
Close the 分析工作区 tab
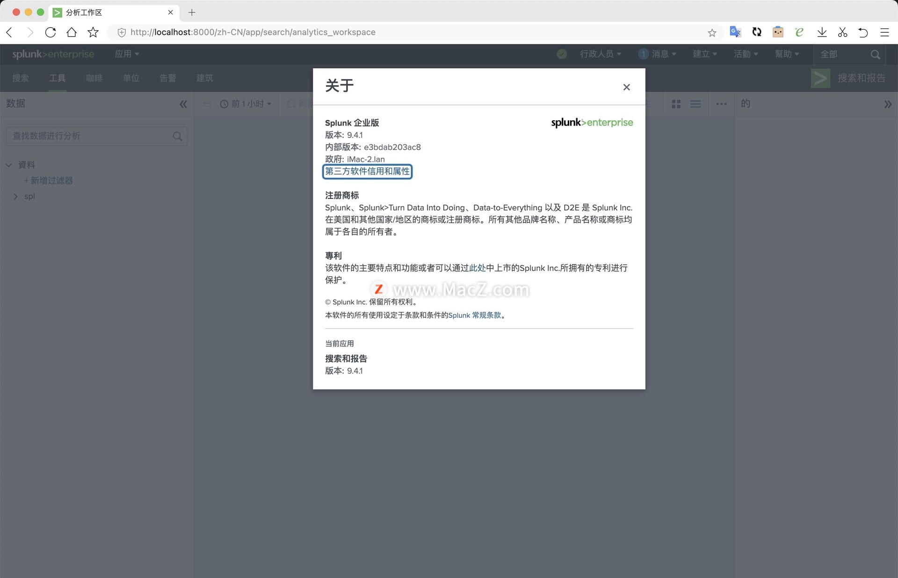click(170, 13)
